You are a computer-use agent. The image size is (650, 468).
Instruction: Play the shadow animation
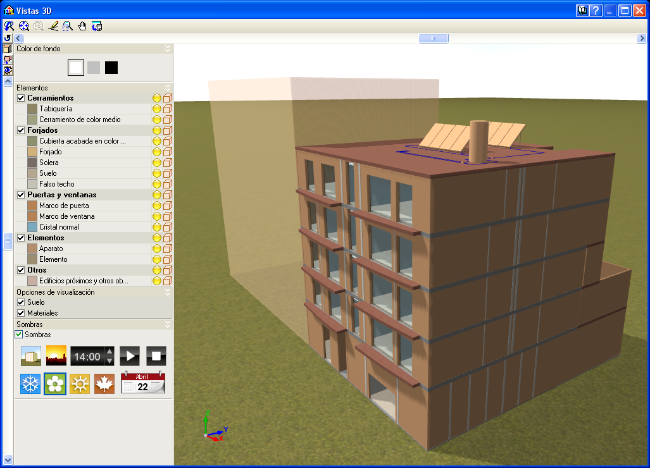pyautogui.click(x=130, y=356)
